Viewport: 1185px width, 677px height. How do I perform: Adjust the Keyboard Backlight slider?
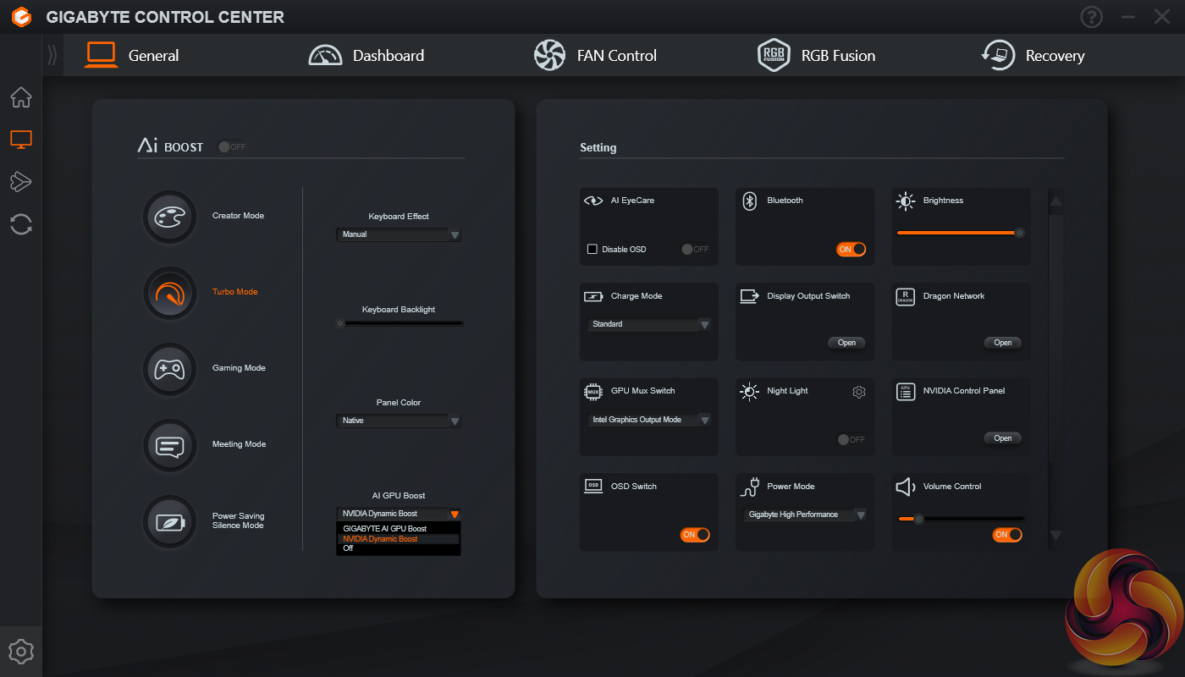click(x=400, y=323)
